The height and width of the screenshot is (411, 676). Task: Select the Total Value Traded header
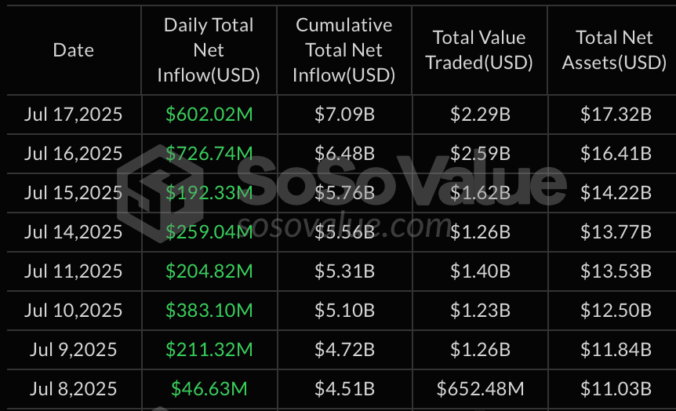click(x=479, y=50)
